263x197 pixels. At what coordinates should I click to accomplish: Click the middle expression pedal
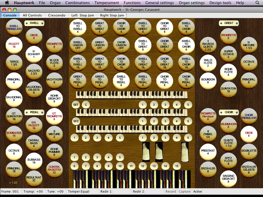159,152
